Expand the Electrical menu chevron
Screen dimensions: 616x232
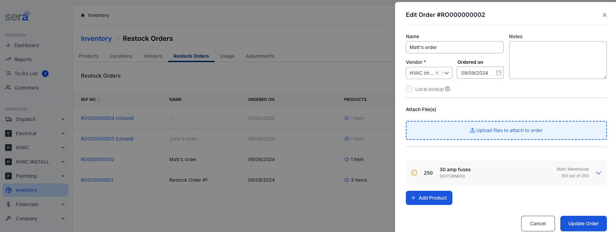63,133
